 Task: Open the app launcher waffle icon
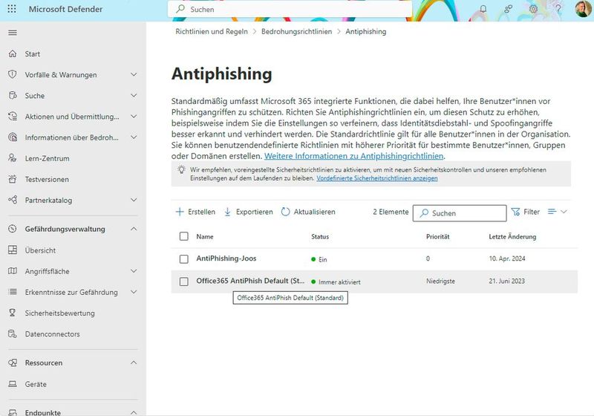tap(12, 9)
